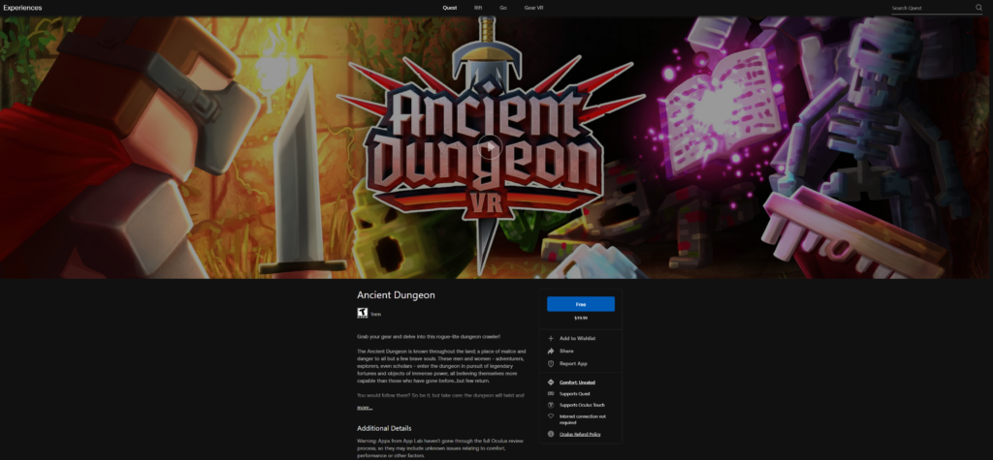Click the plus icon beside Add to Wishlist
The height and width of the screenshot is (460, 993).
coord(551,339)
